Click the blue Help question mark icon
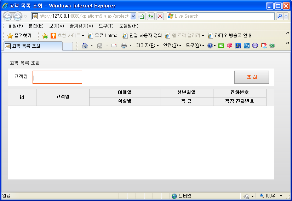 (x=210, y=46)
